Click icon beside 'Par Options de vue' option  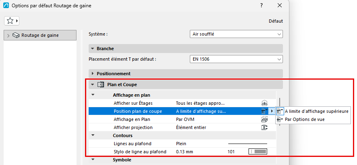click(280, 119)
